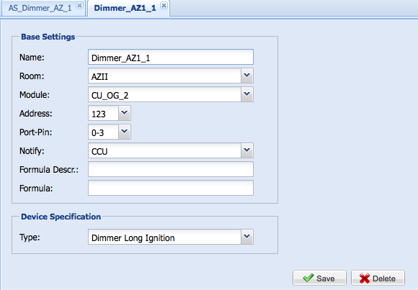Screen dimensions: 418x290
Task: Open the Notify dropdown arrow
Action: click(x=247, y=150)
